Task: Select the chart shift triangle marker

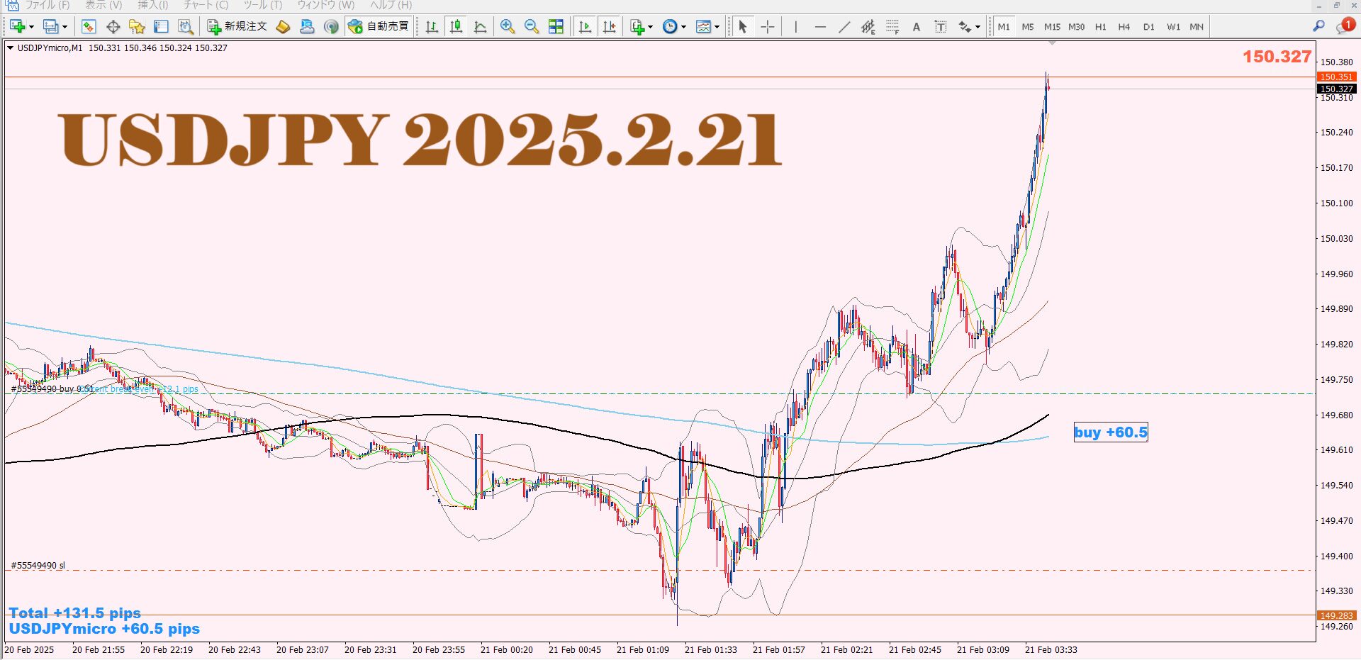Action: coord(1052,43)
